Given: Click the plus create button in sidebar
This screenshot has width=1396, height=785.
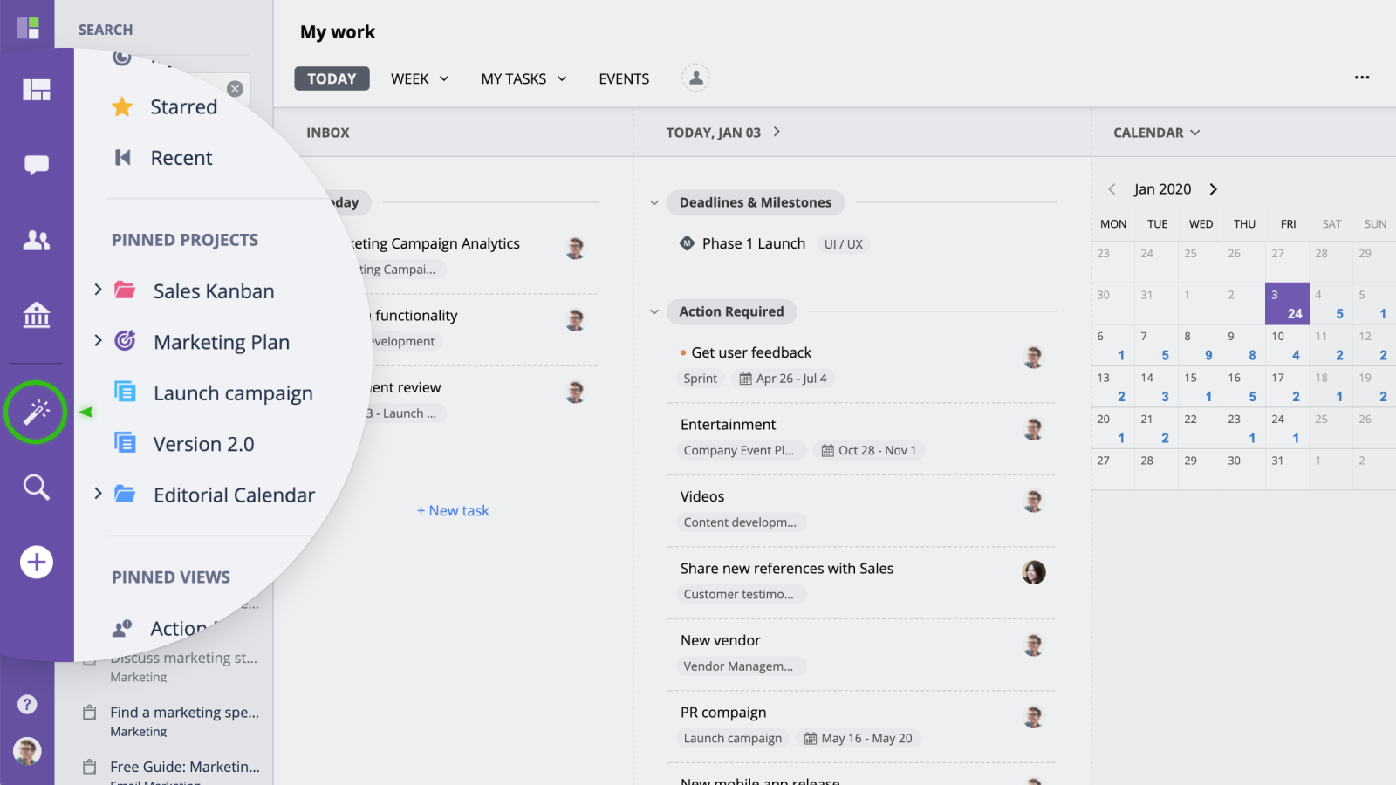Looking at the screenshot, I should [x=36, y=563].
